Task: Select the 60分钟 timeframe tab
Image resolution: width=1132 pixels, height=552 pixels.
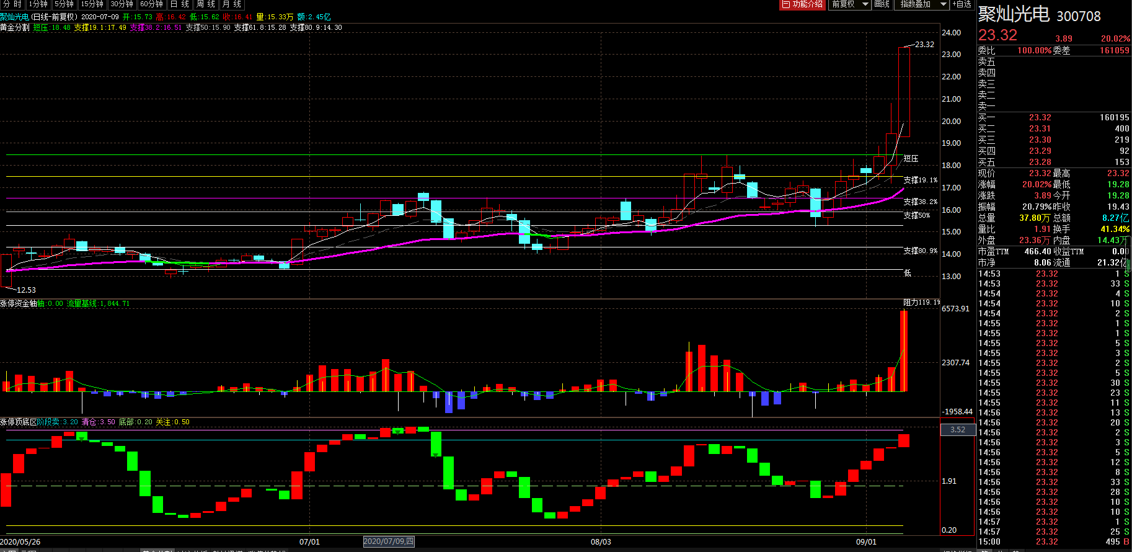Action: (x=152, y=4)
